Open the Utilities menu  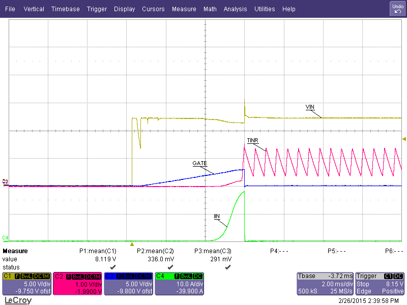coord(265,9)
